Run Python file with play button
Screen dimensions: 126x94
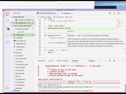[114, 13]
